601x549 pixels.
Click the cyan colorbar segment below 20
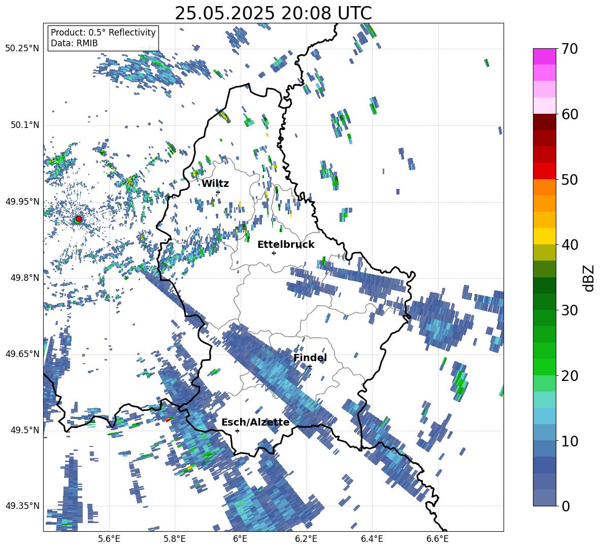coord(544,400)
